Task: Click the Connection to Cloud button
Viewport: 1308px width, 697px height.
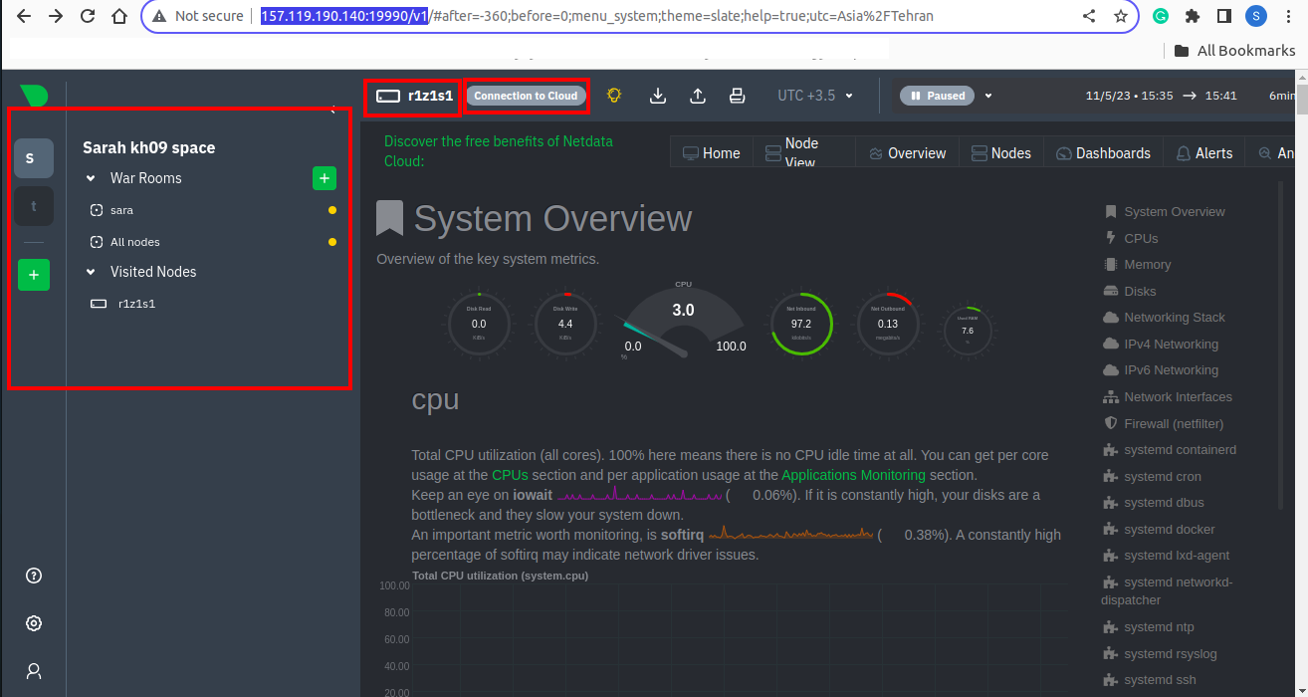Action: pyautogui.click(x=526, y=96)
